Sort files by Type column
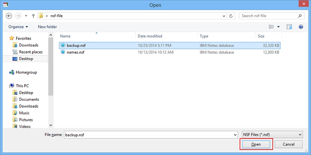The height and width of the screenshot is (155, 311). tap(204, 36)
